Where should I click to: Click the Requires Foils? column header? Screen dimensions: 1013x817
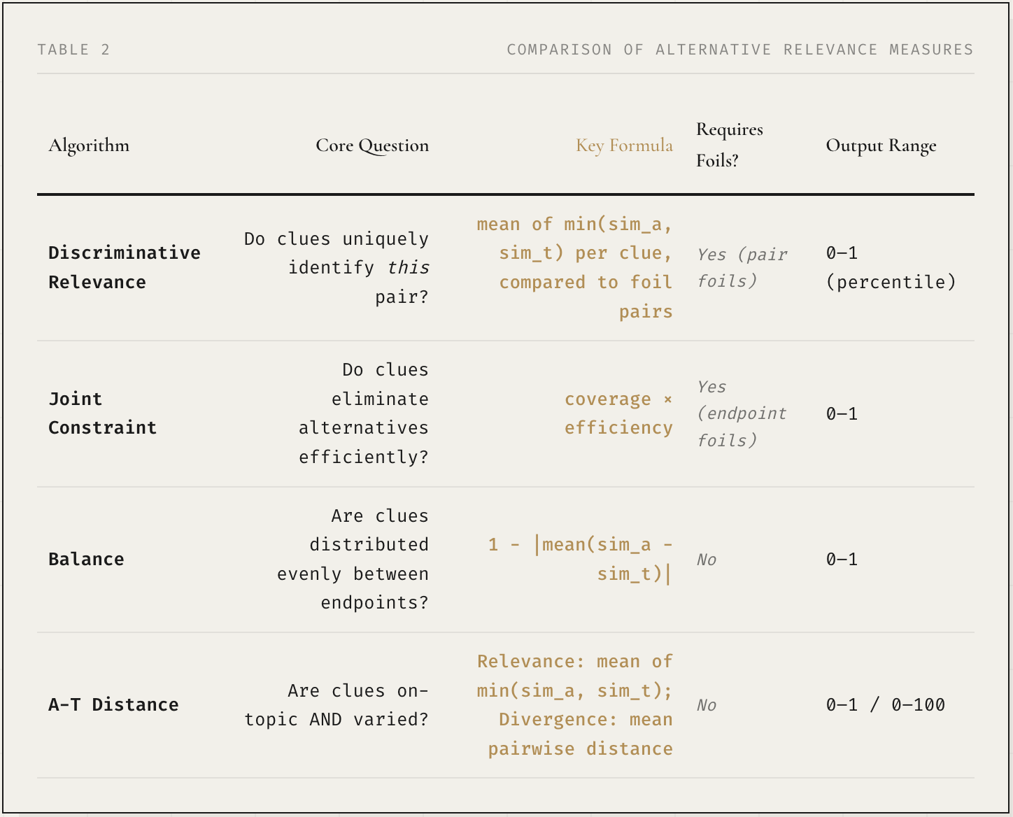(729, 145)
